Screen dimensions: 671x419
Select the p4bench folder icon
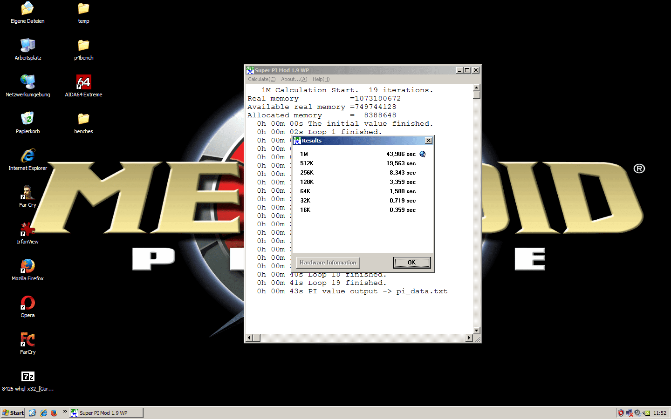tap(83, 49)
